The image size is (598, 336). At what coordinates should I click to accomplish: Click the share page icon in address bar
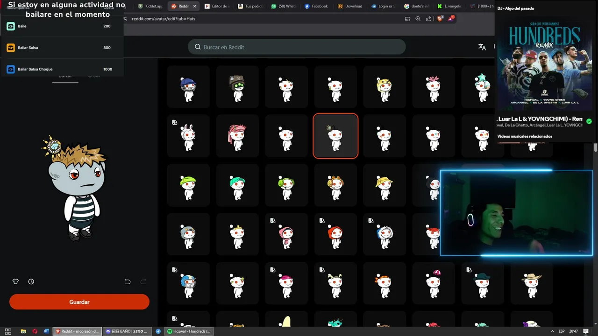(x=428, y=19)
